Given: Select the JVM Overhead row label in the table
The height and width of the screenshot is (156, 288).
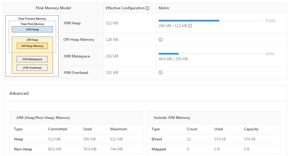Looking at the screenshot, I should tap(76, 73).
